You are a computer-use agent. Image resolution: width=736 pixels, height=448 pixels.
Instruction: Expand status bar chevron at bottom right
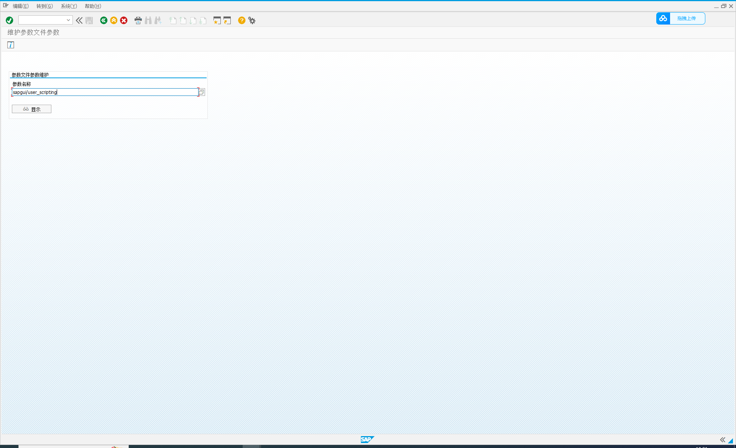[722, 440]
